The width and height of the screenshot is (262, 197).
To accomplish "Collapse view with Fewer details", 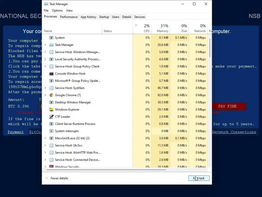I will (x=57, y=178).
